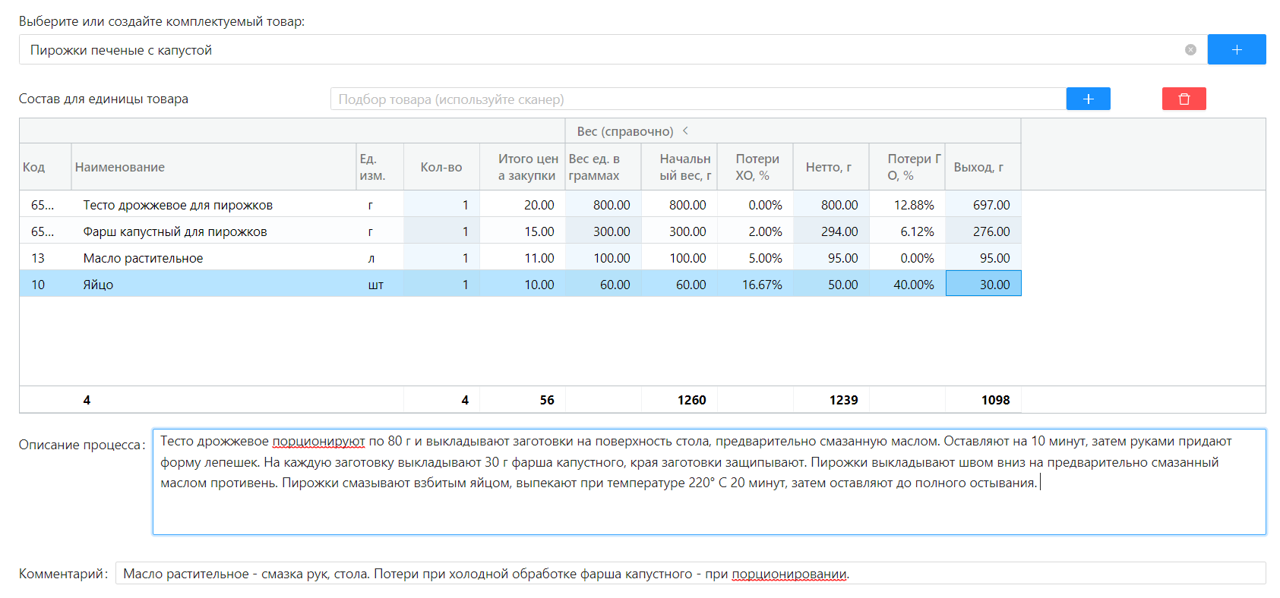The image size is (1280, 598).
Task: Sort by Наименование column header
Action: [x=213, y=167]
